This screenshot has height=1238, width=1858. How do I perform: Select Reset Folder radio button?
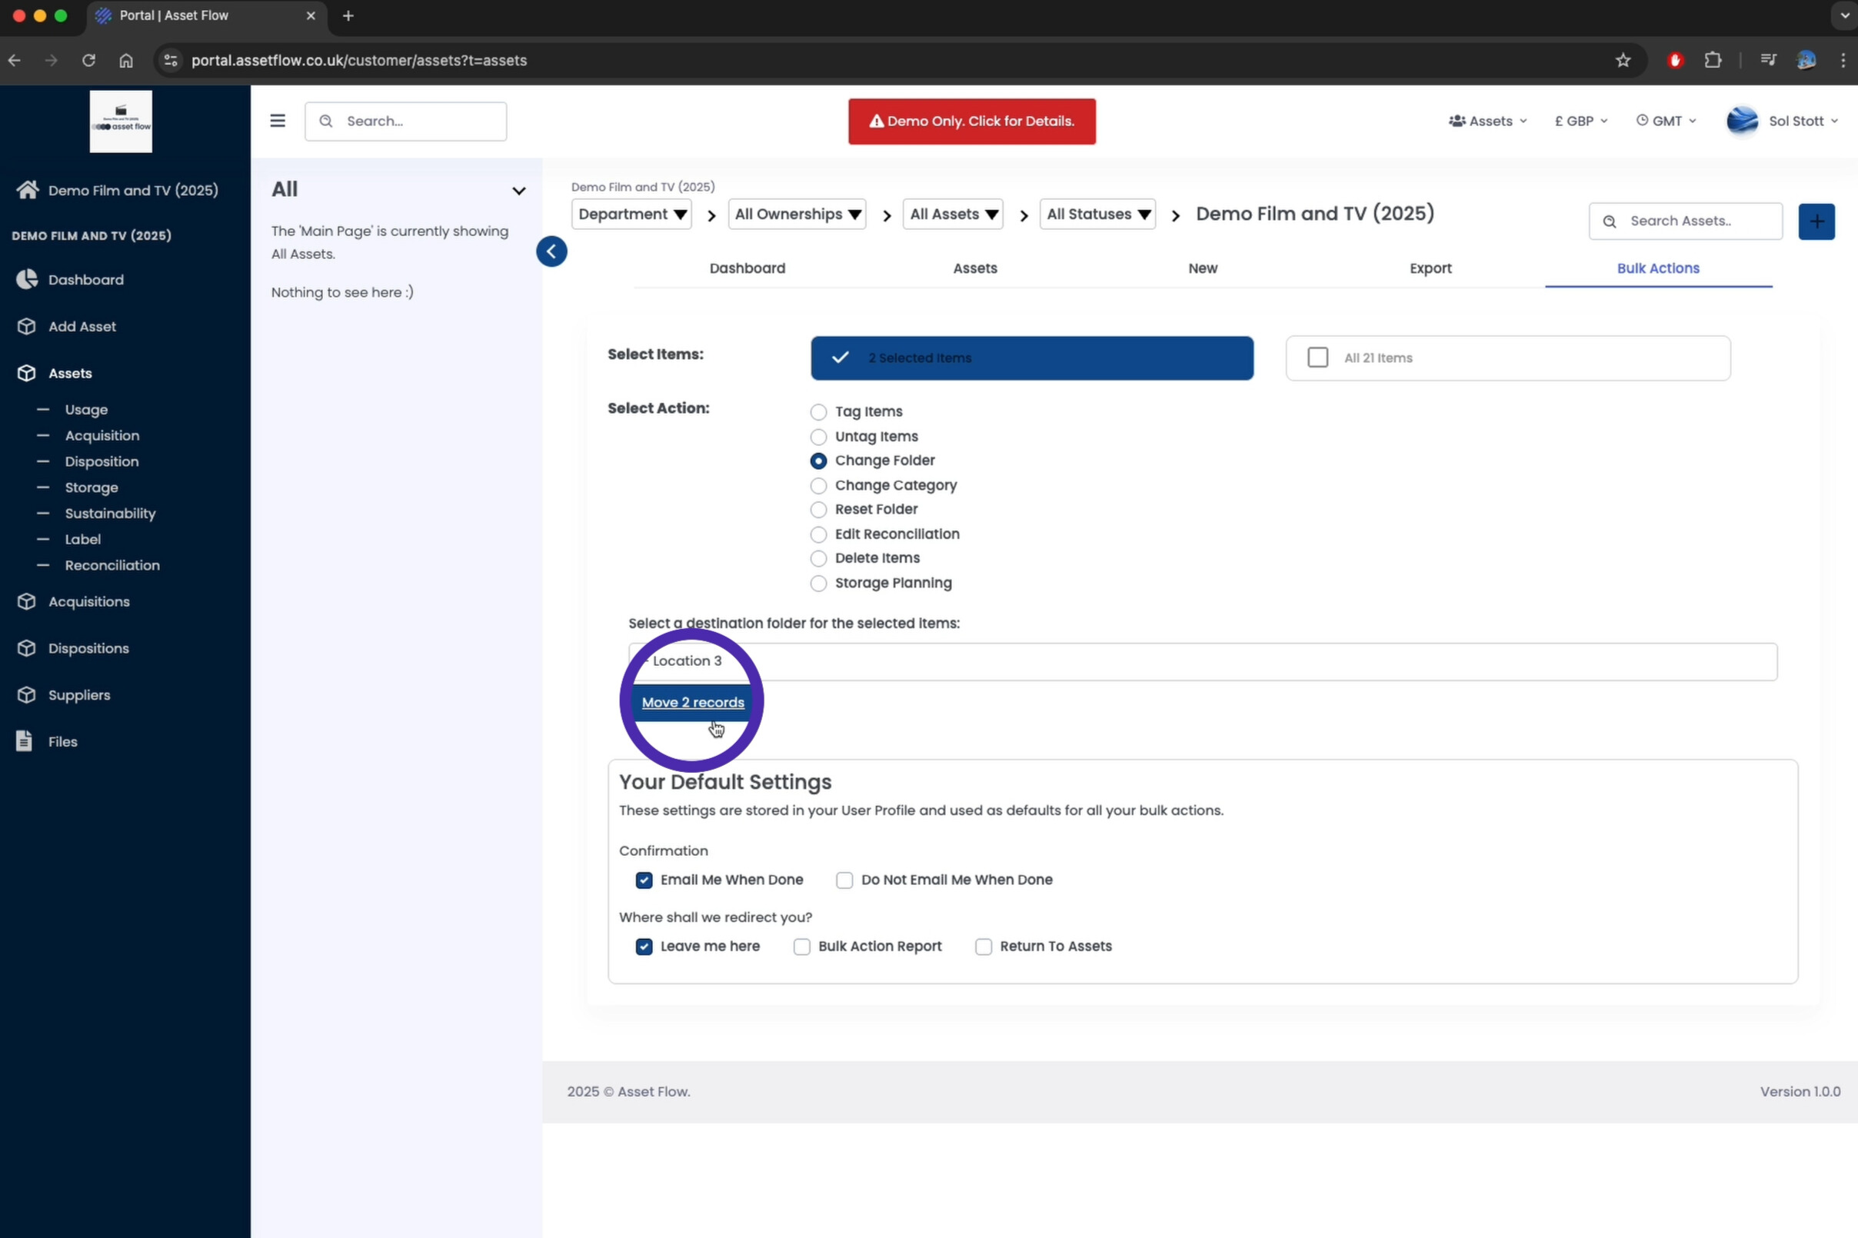pyautogui.click(x=818, y=510)
